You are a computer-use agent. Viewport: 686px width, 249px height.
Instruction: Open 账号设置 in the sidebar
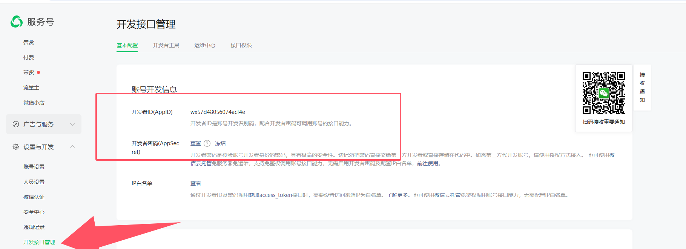34,167
